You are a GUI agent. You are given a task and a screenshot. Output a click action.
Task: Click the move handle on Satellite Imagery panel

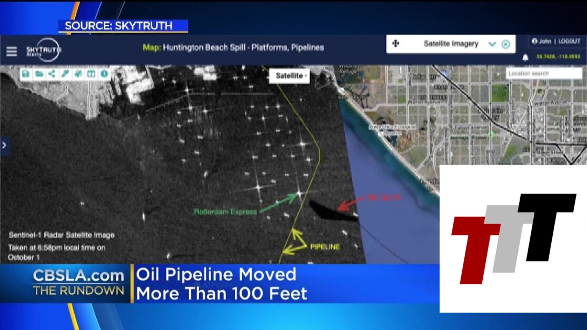[396, 44]
